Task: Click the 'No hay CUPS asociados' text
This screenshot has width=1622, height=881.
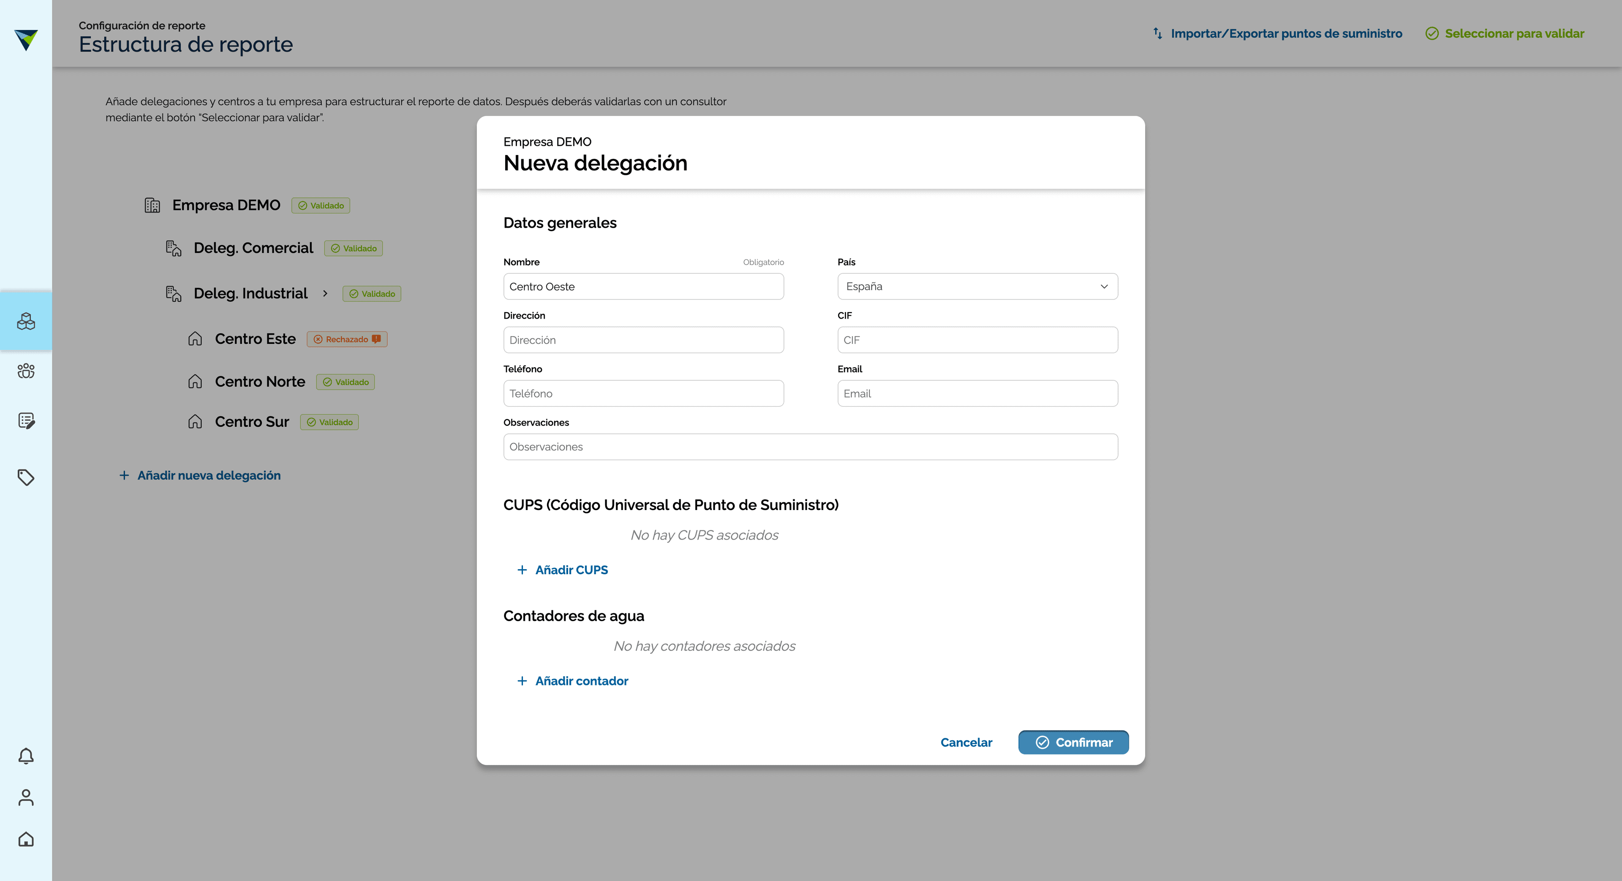Action: (704, 535)
